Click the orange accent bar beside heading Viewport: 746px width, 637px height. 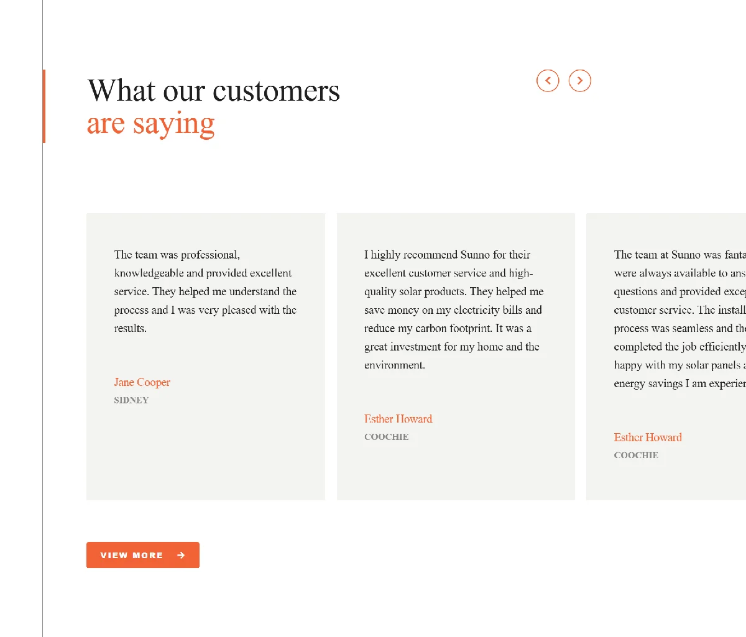[44, 106]
